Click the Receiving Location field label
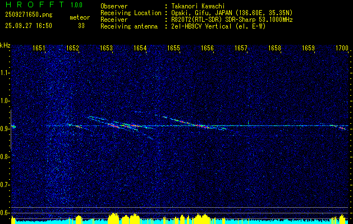Screen dimensions: 353x224 coord(131,13)
